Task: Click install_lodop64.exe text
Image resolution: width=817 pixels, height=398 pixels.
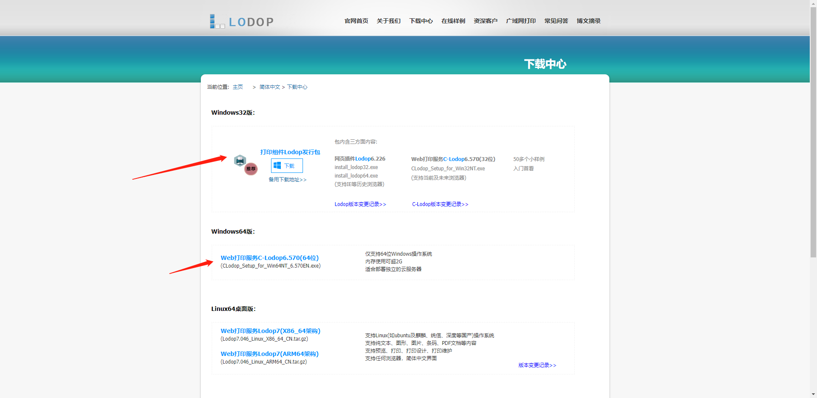Action: point(356,176)
